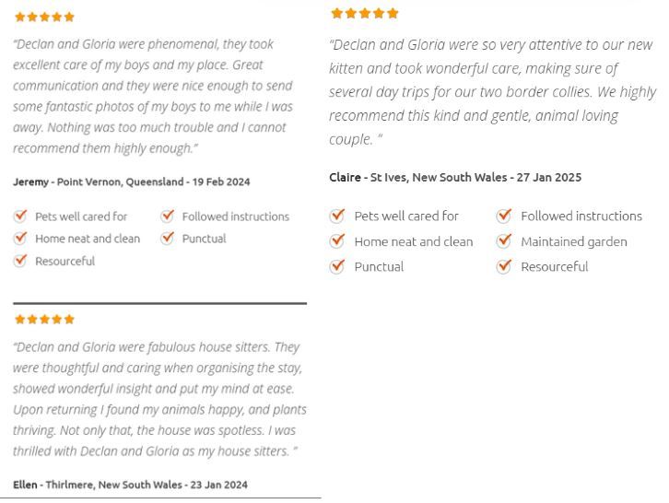
Task: Click Claire's Pets well cared for checkmark
Action: tap(337, 216)
